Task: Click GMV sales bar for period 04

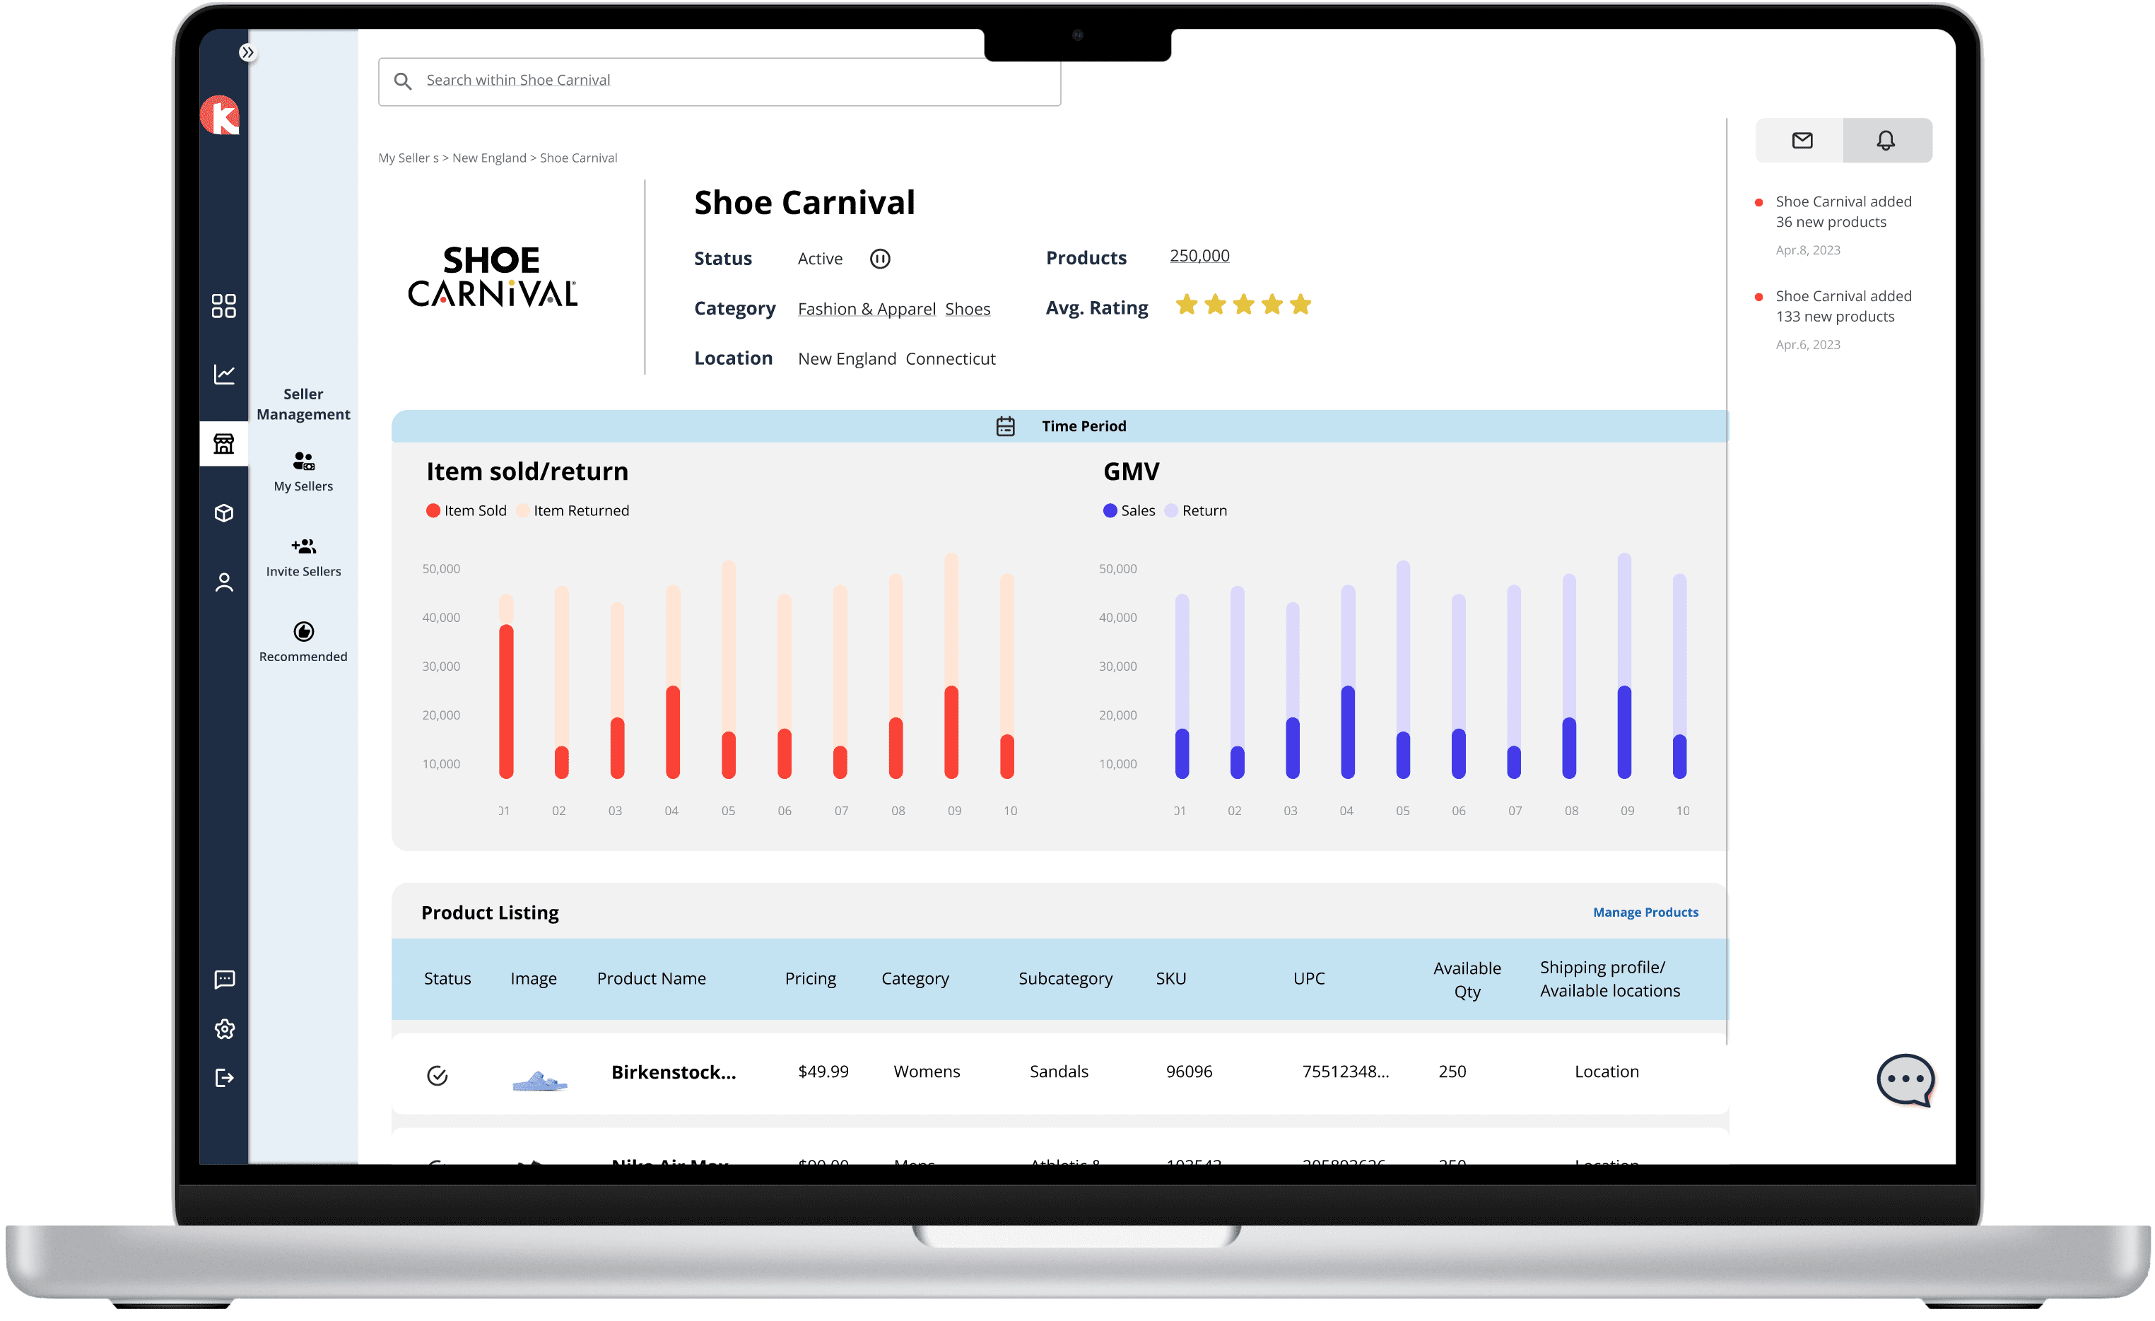Action: [x=1348, y=732]
